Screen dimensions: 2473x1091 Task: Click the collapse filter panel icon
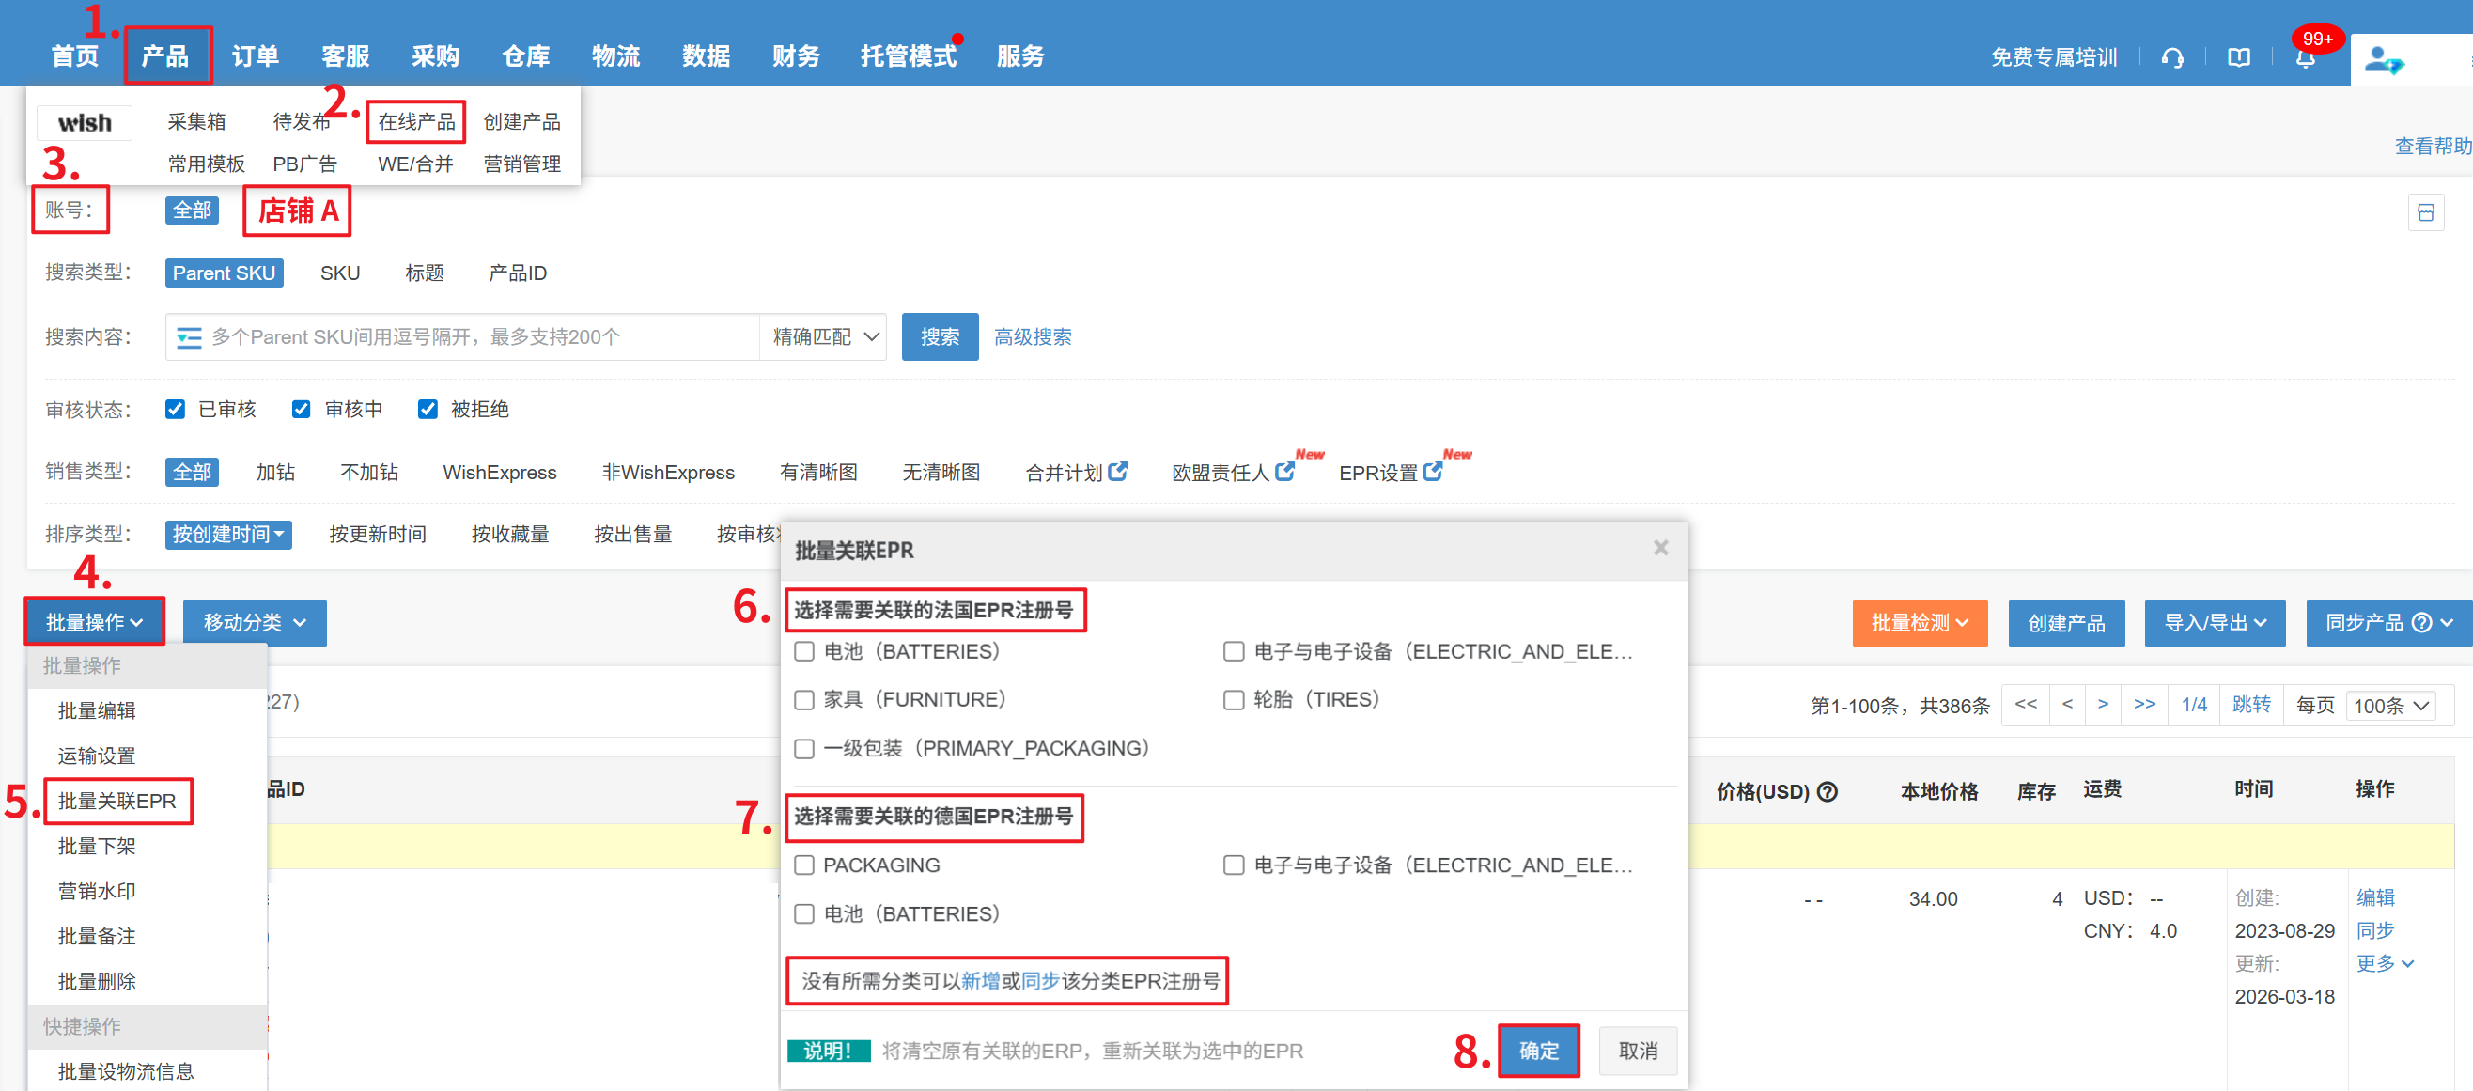(2425, 212)
